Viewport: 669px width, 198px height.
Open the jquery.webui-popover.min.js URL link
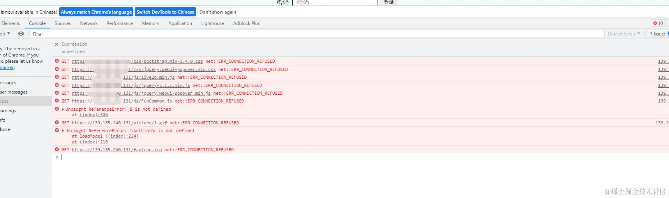(141, 94)
